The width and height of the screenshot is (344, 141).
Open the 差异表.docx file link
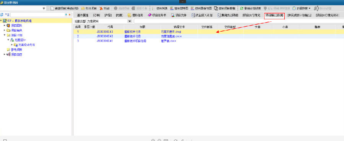point(169,41)
